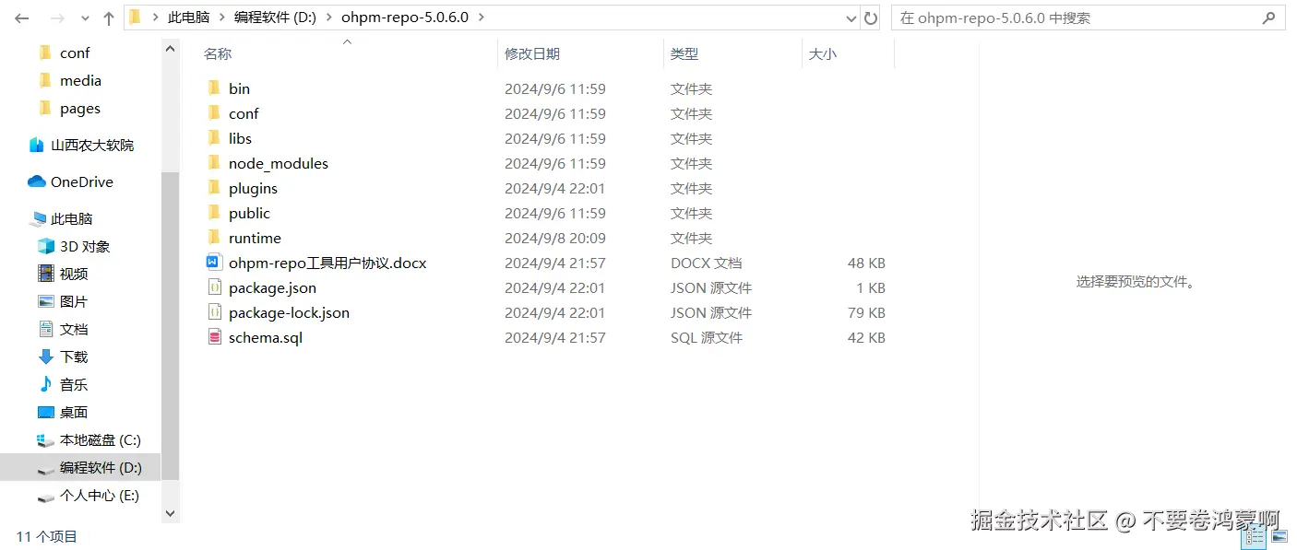Screen dimensions: 1297x550
Task: Select the libs folder icon
Action: coord(214,137)
